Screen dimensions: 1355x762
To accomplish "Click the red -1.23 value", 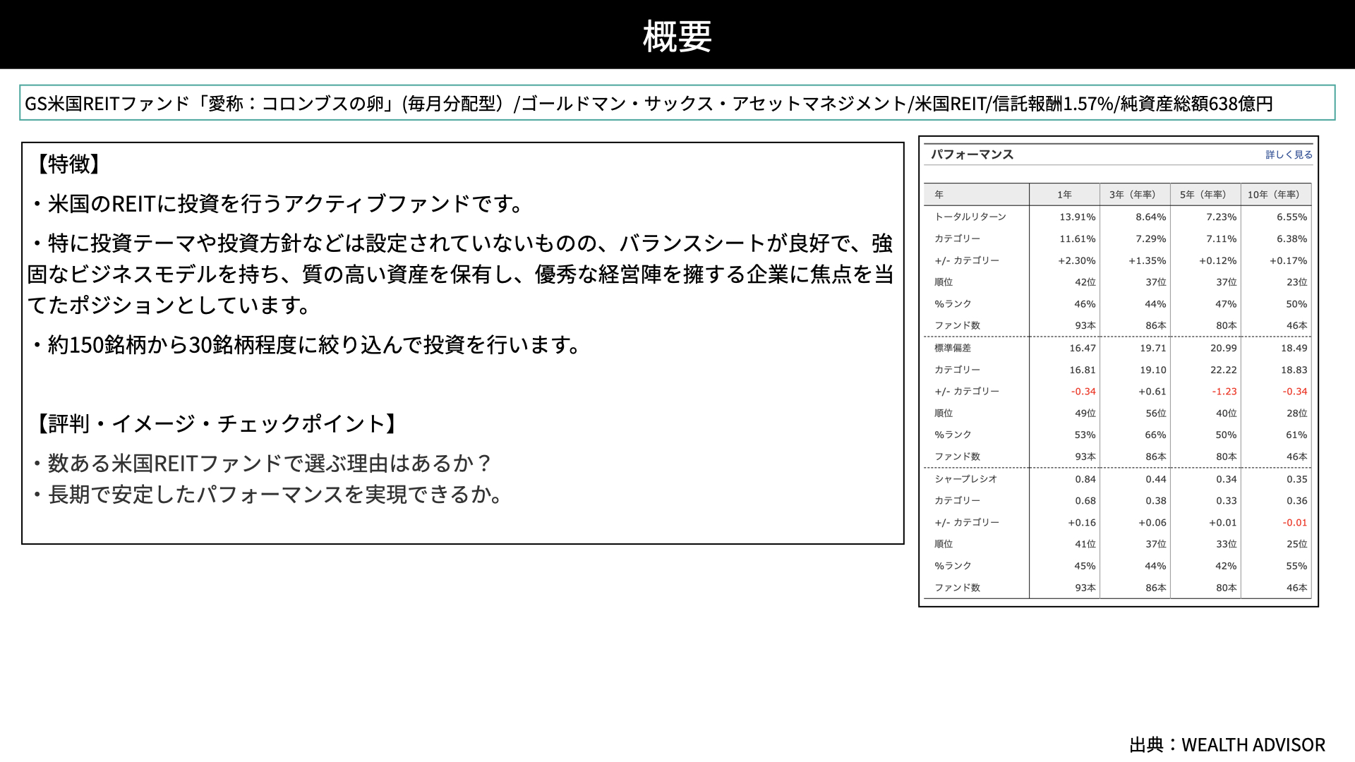I will 1224,392.
